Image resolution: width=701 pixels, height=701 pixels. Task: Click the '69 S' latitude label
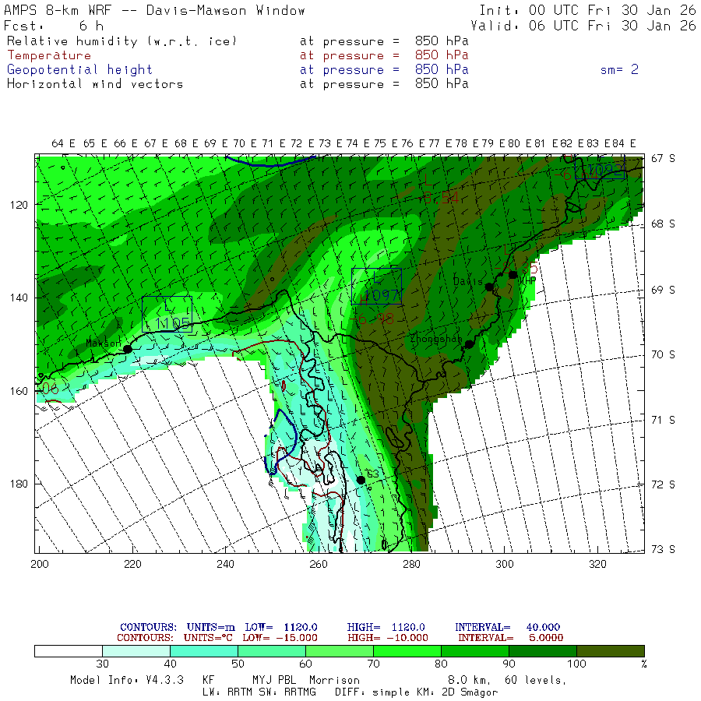click(x=663, y=290)
